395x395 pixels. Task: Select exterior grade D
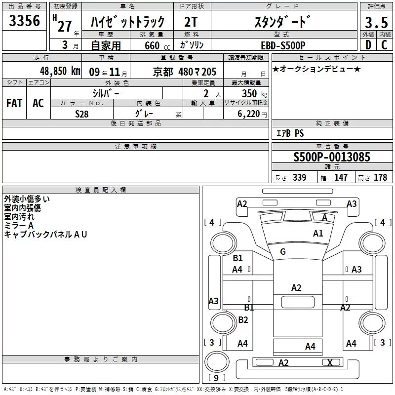(x=368, y=45)
